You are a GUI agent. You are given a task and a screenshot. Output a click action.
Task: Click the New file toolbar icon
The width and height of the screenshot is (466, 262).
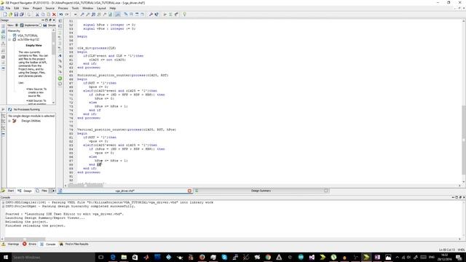click(x=5, y=15)
